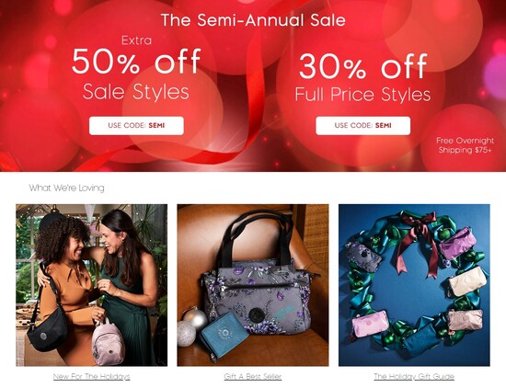
Task: Open the New For The Holidays link
Action: pos(92,376)
